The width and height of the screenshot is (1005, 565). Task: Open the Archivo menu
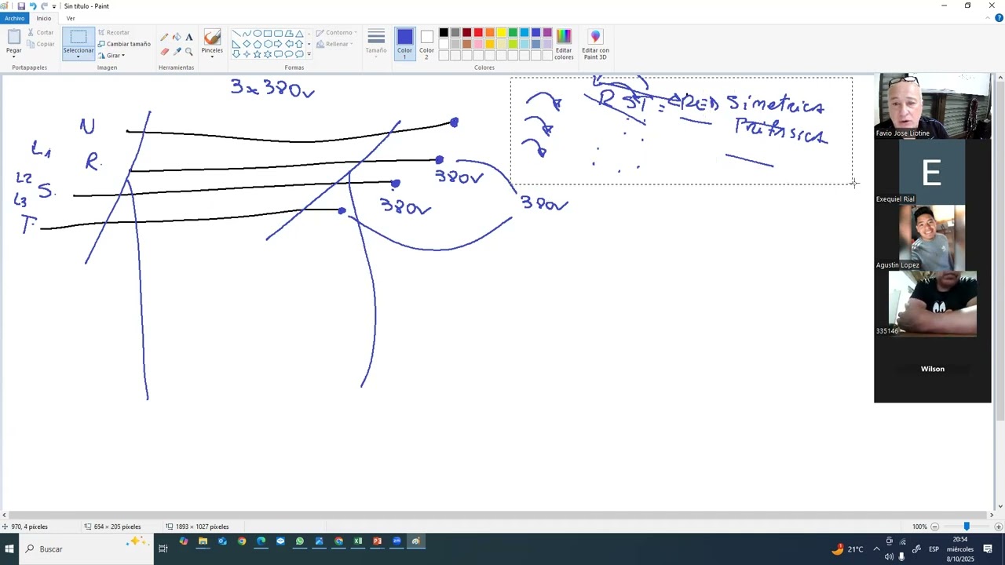pyautogui.click(x=14, y=18)
